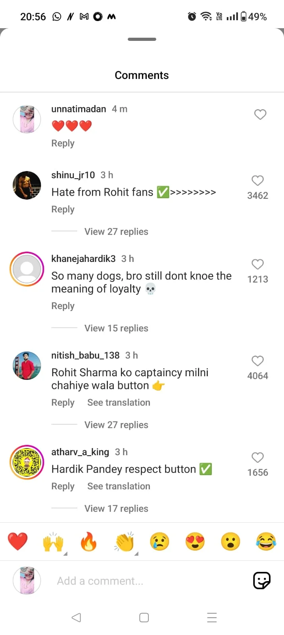The image size is (284, 635).
Task: Tap the drag handle above Comments
Action: pos(142,39)
